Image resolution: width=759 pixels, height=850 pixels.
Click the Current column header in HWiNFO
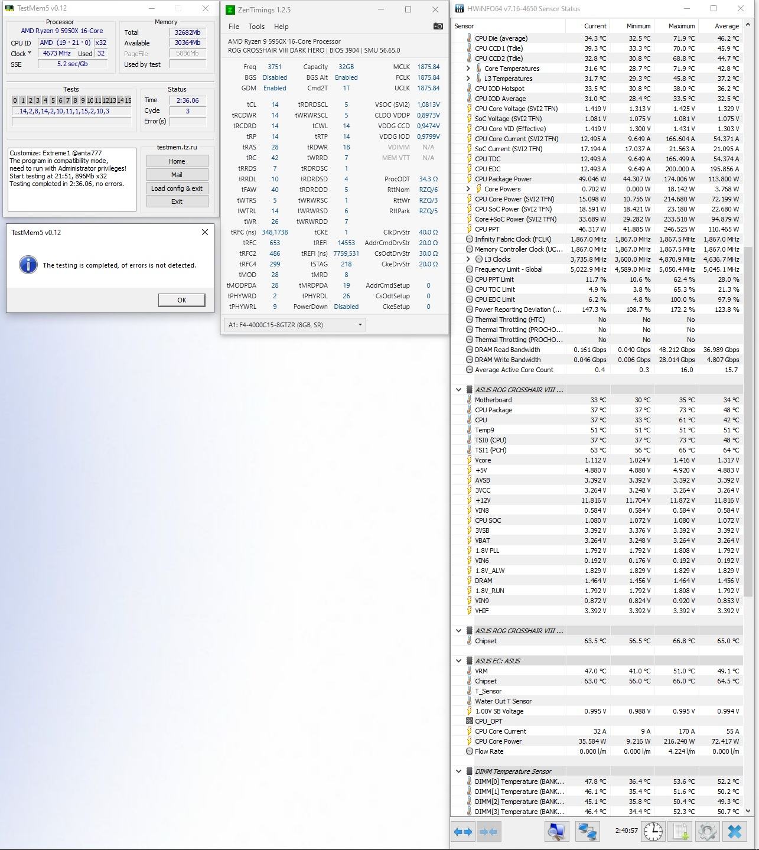pyautogui.click(x=588, y=26)
